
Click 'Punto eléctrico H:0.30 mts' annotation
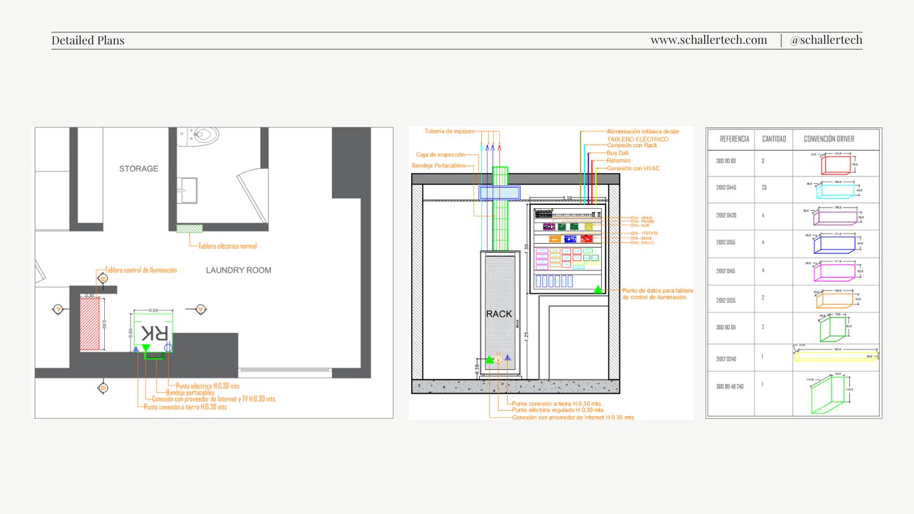pyautogui.click(x=208, y=386)
